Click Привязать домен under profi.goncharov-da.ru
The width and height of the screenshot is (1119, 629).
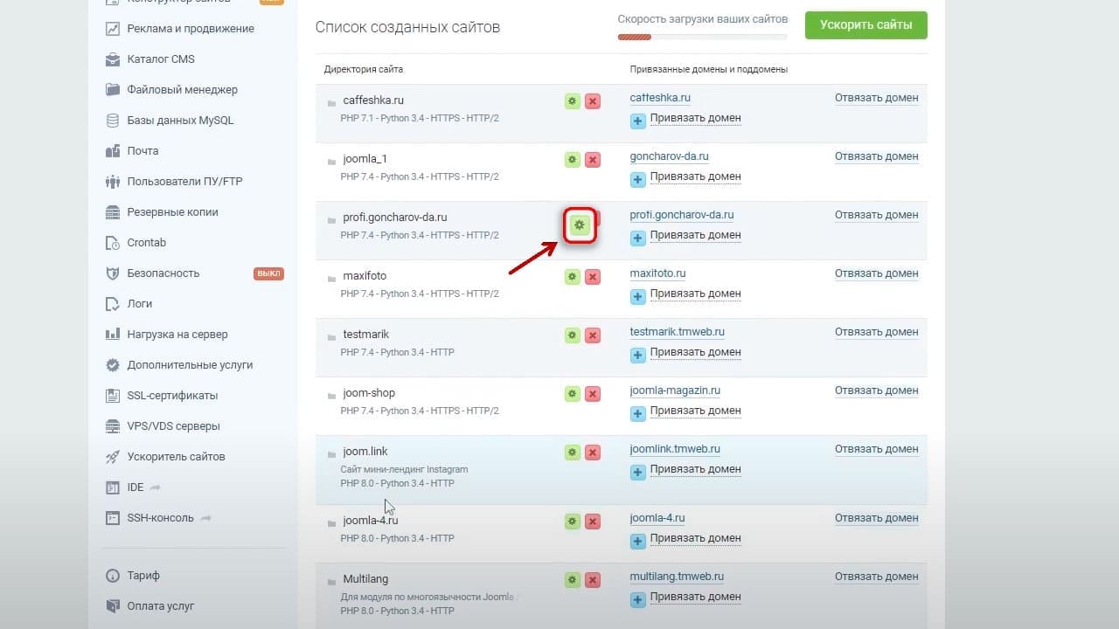696,235
